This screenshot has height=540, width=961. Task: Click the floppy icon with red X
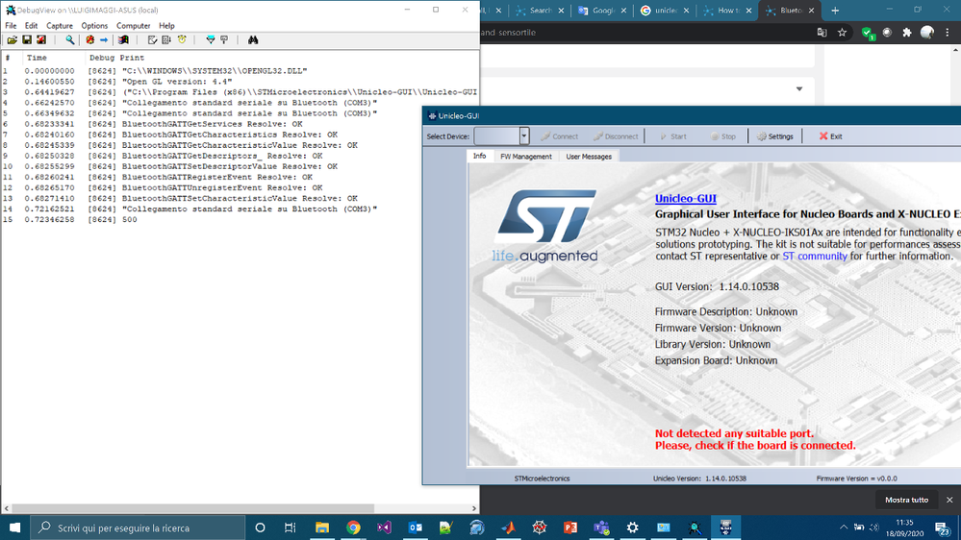point(41,39)
